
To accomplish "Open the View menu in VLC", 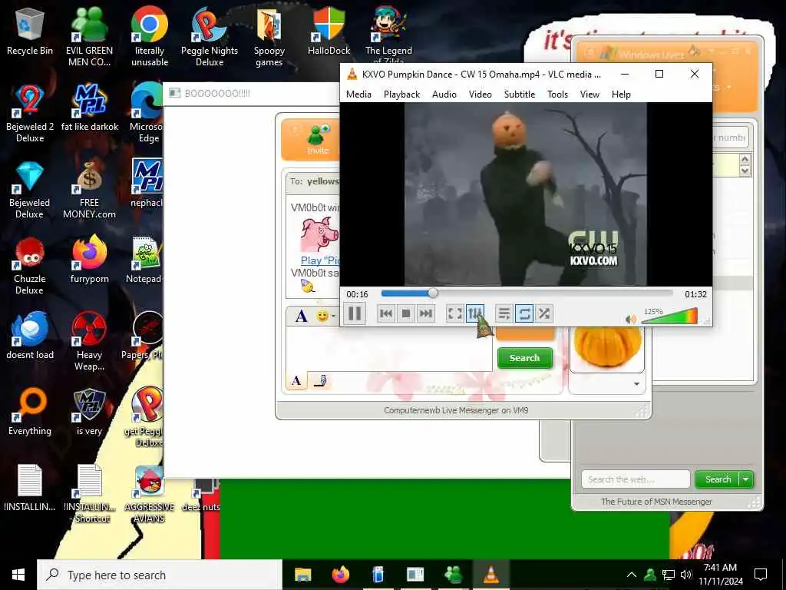I will 589,94.
